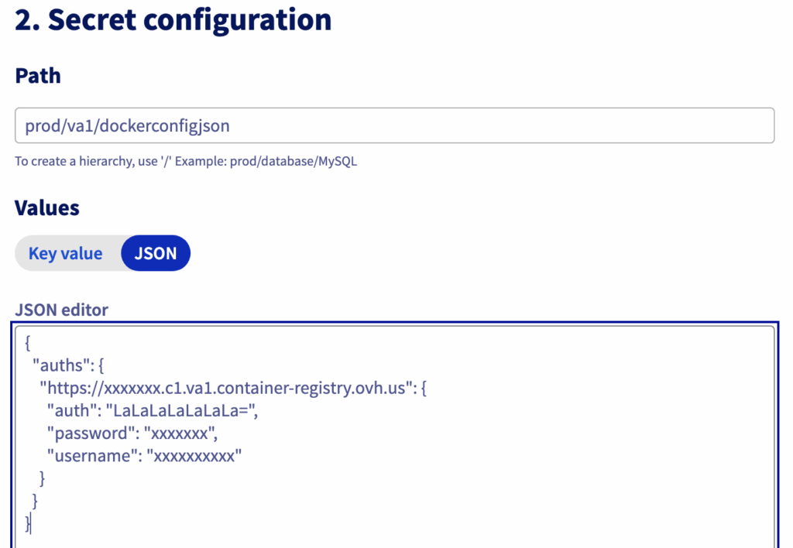Click the Path input field
Viewport: 793px width, 548px height.
tap(394, 125)
